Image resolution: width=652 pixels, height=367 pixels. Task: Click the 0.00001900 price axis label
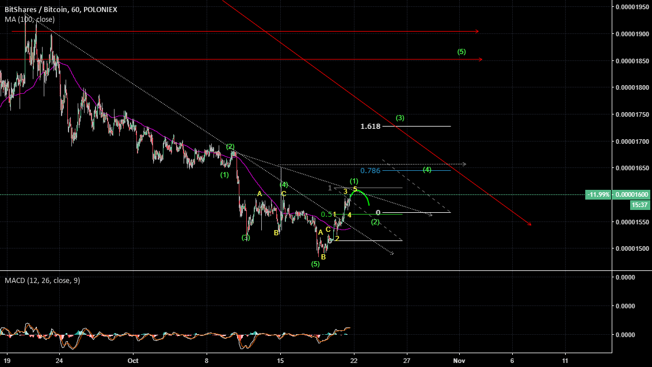(x=632, y=34)
